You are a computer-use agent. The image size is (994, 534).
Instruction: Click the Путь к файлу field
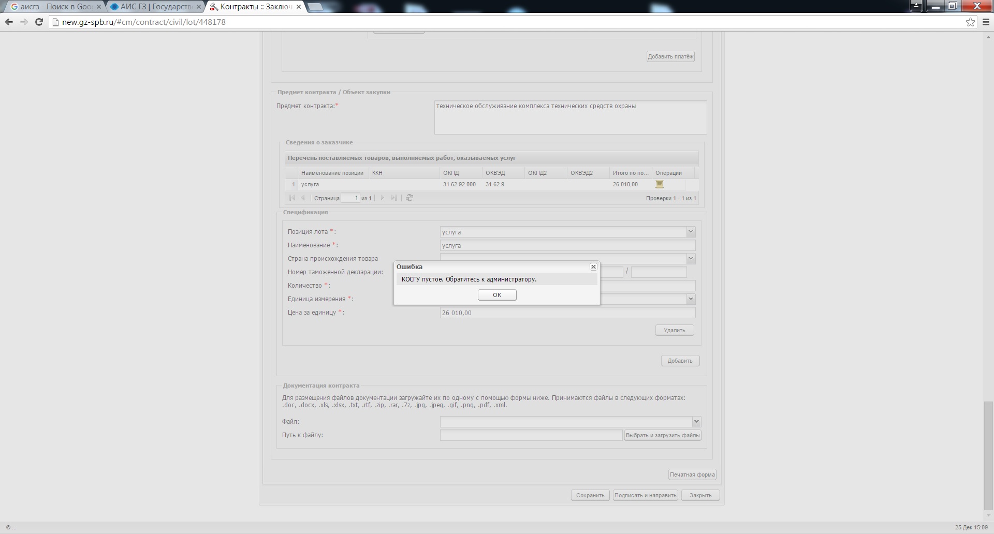click(531, 435)
